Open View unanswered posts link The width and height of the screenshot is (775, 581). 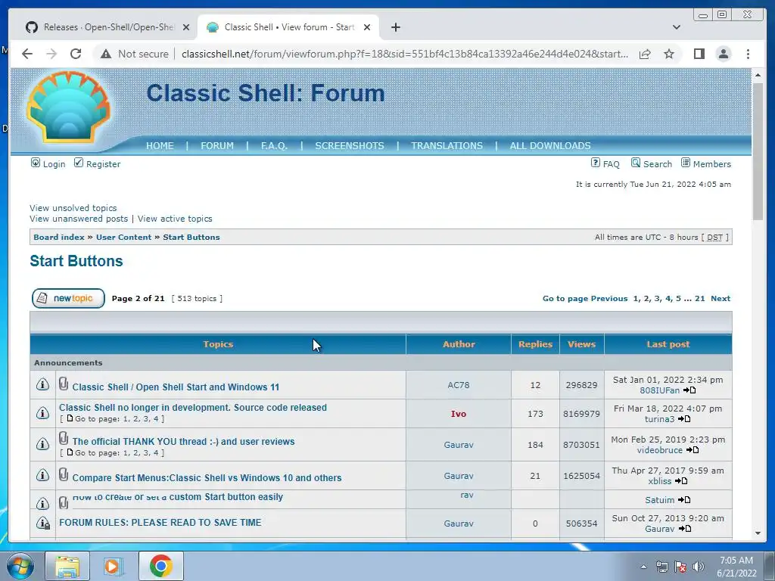[x=79, y=219]
